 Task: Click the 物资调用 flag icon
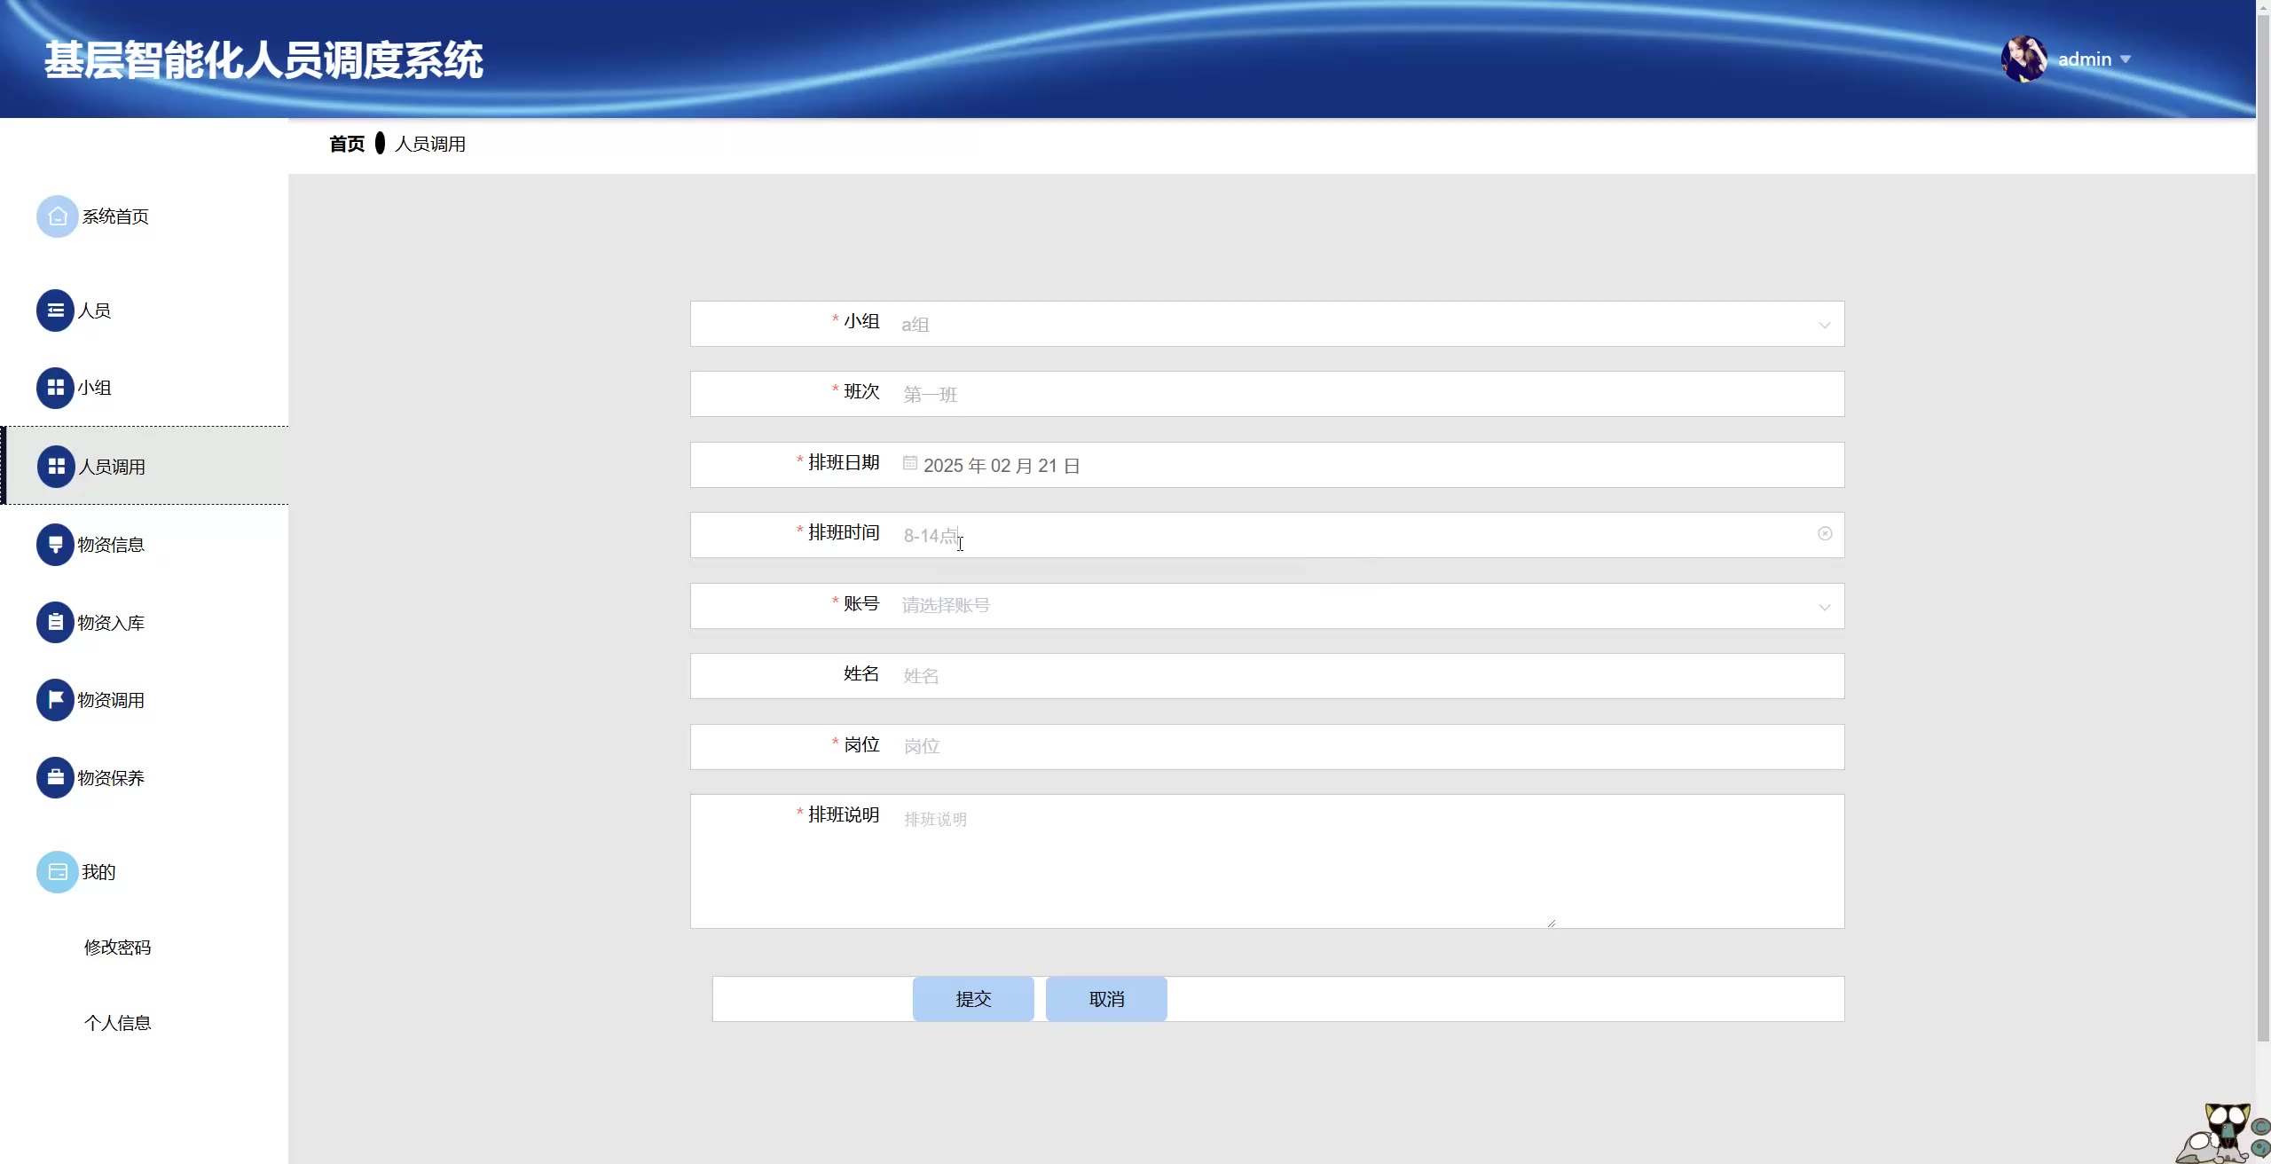pyautogui.click(x=55, y=700)
